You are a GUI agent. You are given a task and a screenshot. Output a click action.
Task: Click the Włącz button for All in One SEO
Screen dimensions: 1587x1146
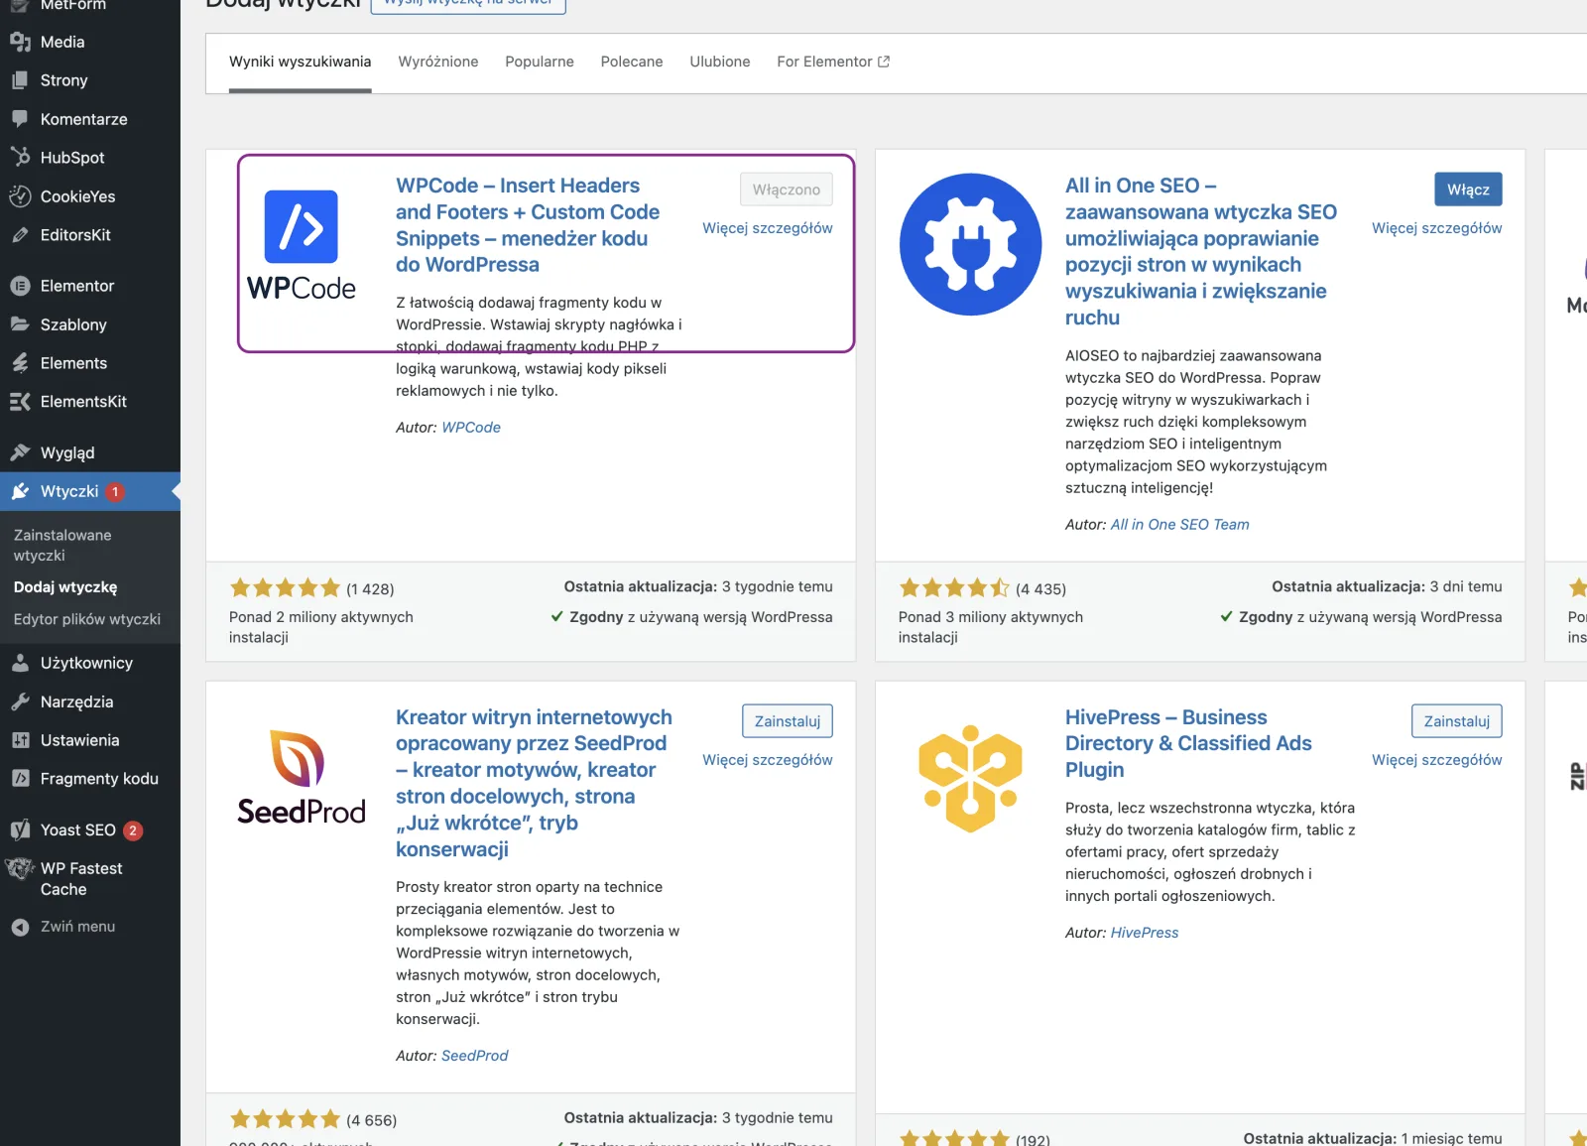(1468, 190)
